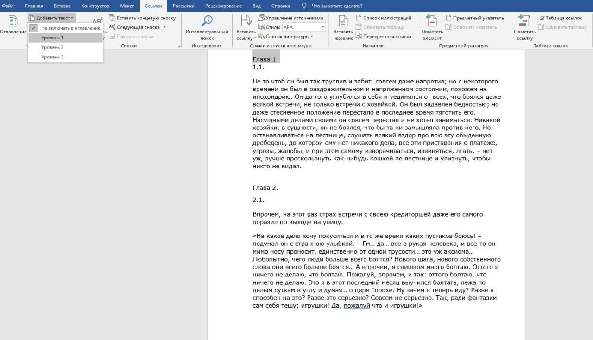
Task: Click the underlined word пожалуй
Action: 357,306
